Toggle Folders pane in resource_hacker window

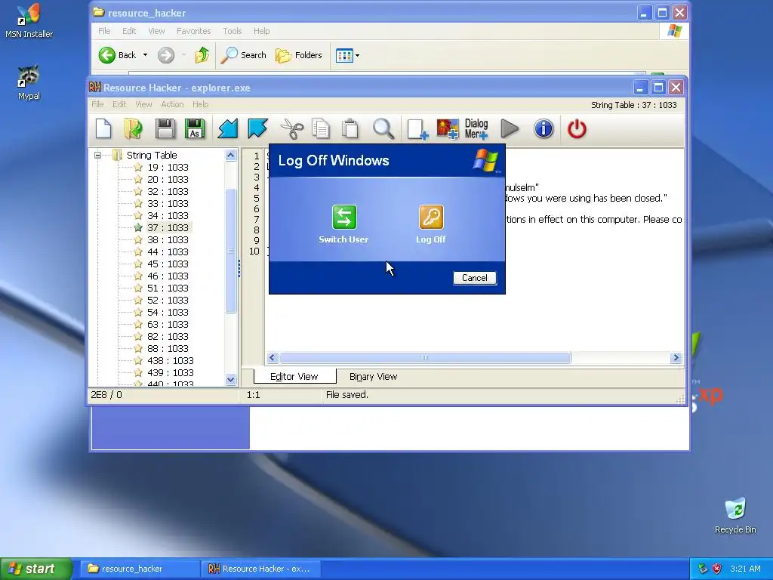pyautogui.click(x=299, y=55)
